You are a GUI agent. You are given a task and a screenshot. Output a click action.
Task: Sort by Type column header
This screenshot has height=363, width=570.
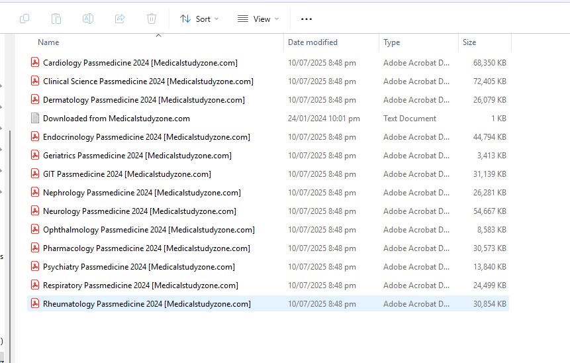coord(391,42)
